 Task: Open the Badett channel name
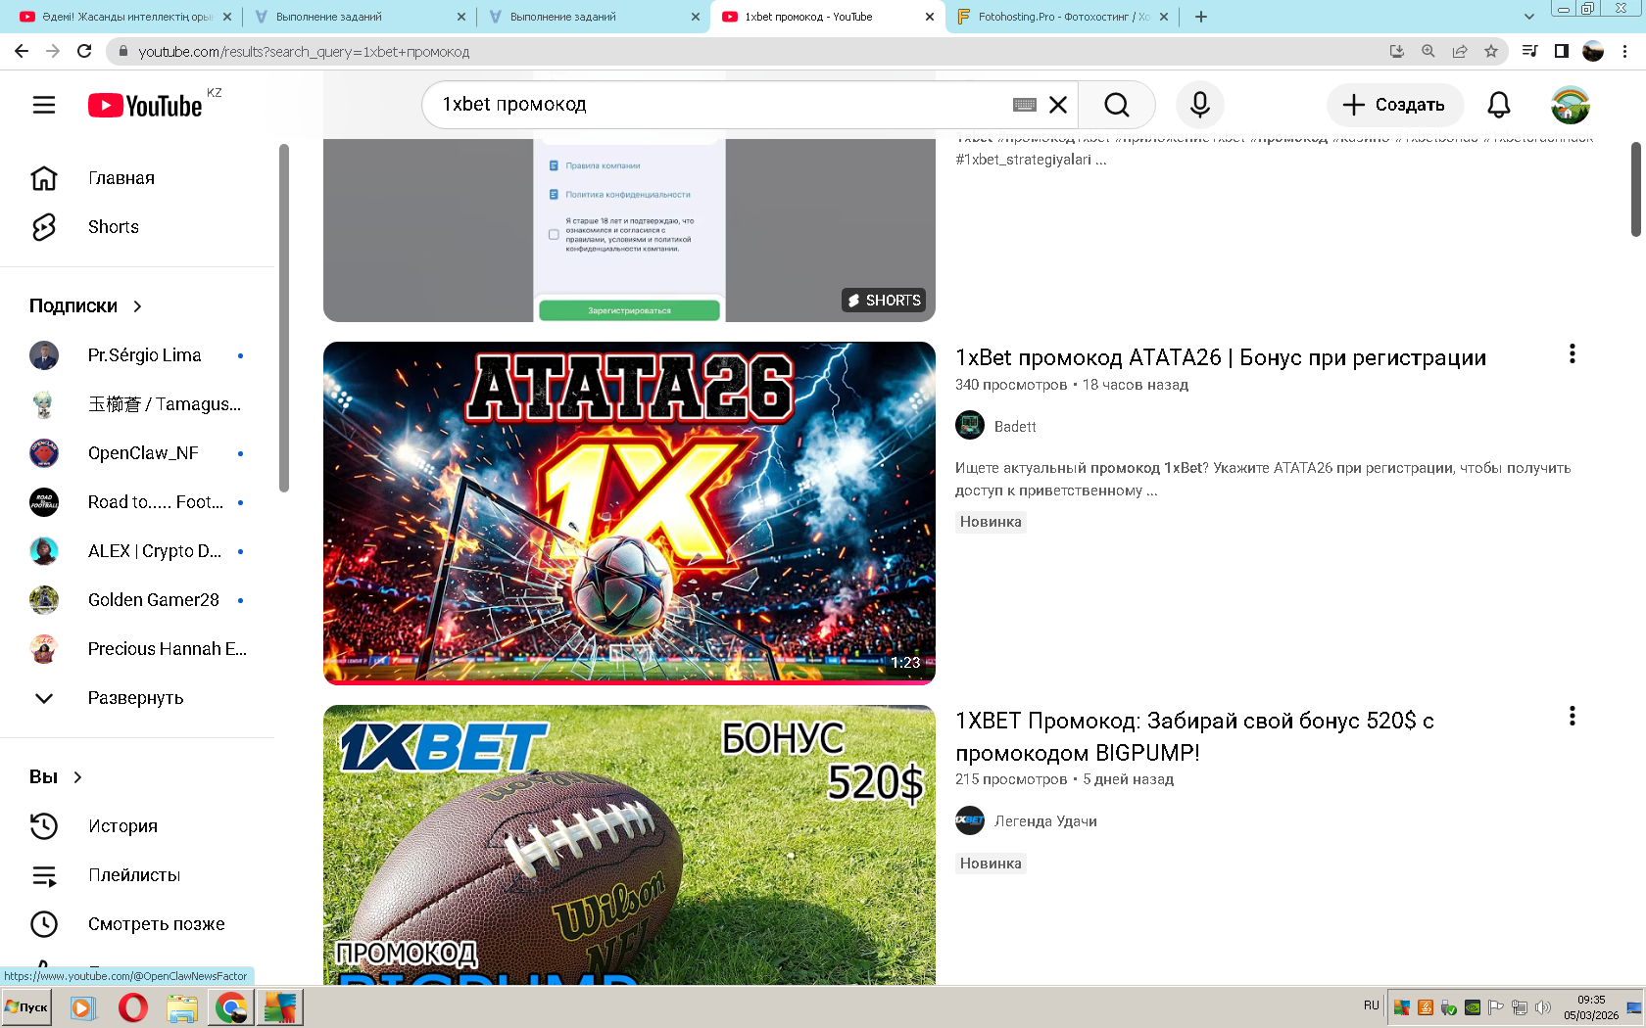[1015, 427]
